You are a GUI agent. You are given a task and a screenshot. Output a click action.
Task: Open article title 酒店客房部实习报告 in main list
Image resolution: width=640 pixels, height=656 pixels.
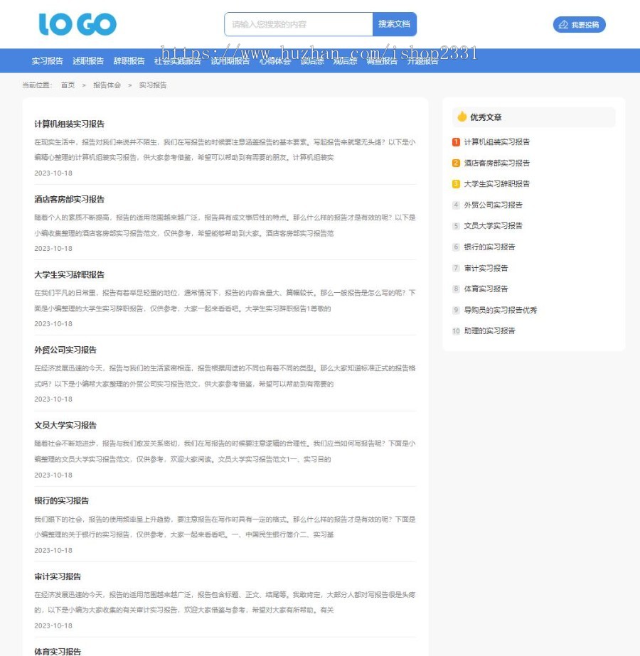tap(70, 199)
